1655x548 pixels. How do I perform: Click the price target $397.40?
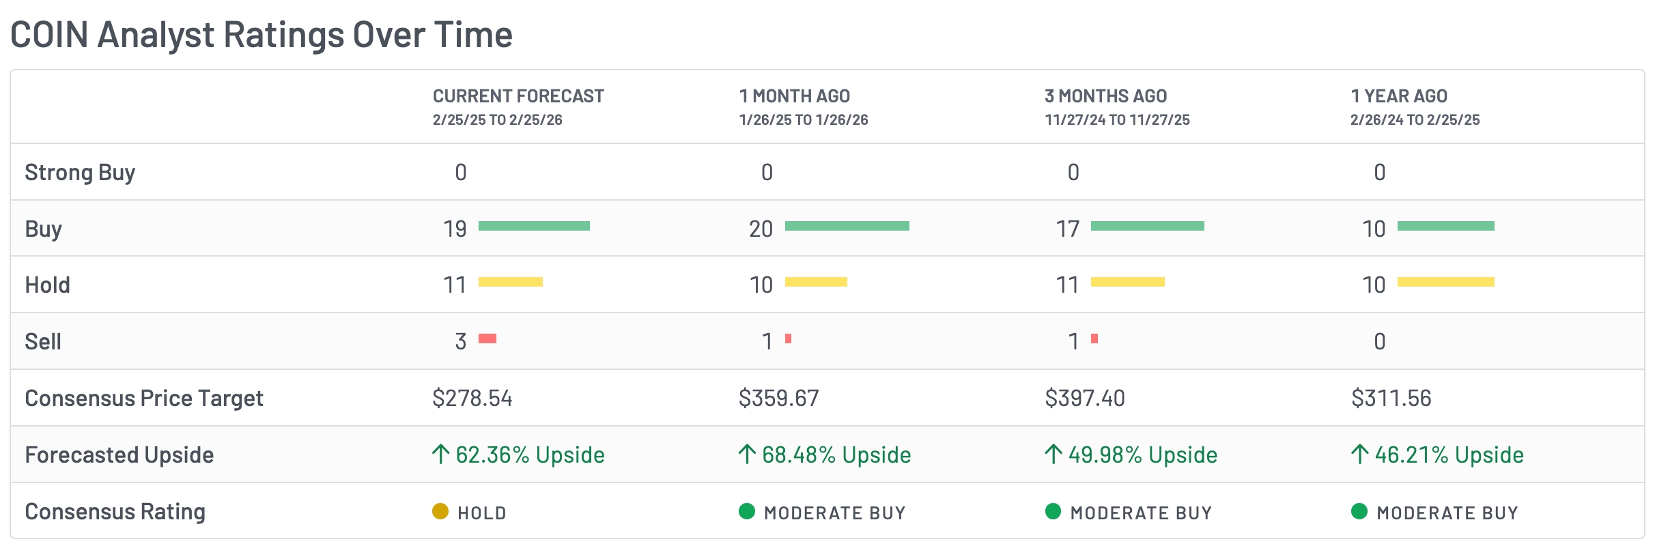(1085, 399)
